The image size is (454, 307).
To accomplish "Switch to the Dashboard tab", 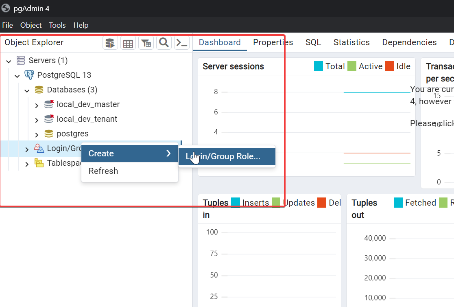I will pyautogui.click(x=220, y=42).
